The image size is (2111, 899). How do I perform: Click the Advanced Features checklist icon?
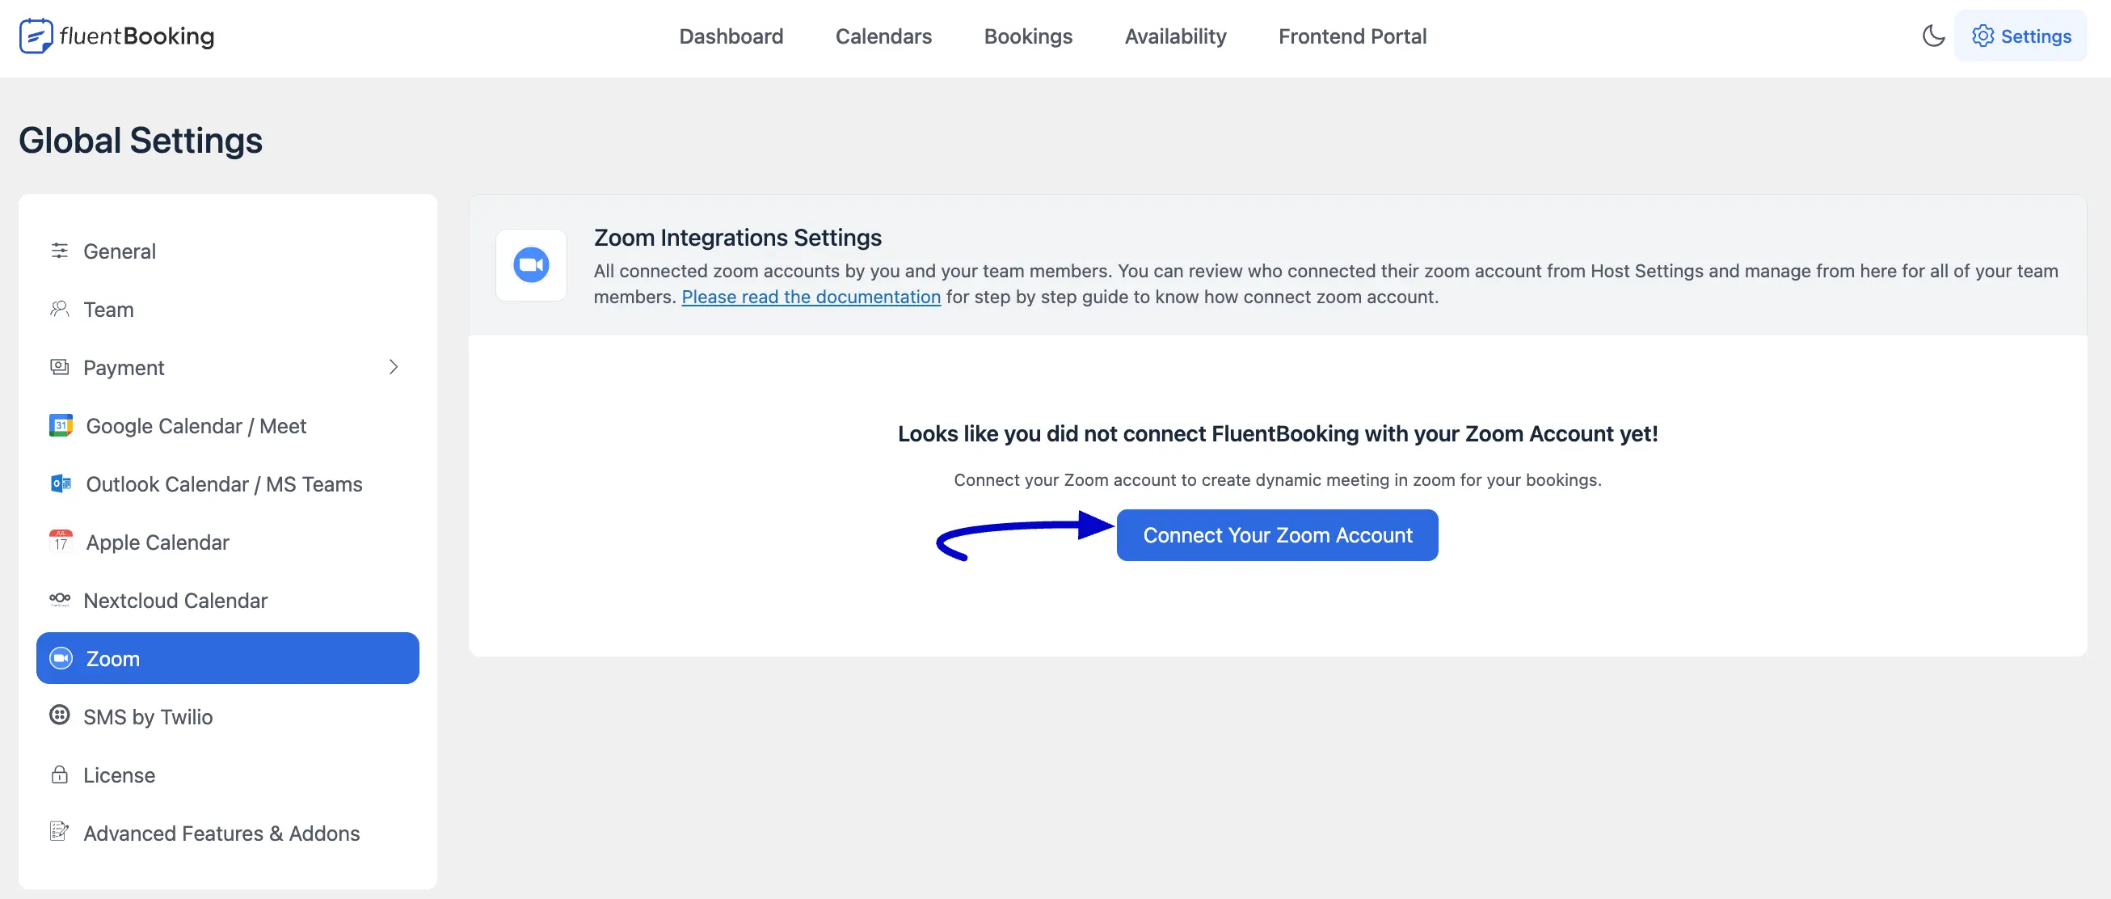[x=59, y=832]
